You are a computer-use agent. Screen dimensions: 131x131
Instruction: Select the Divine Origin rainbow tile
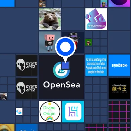(50, 112)
